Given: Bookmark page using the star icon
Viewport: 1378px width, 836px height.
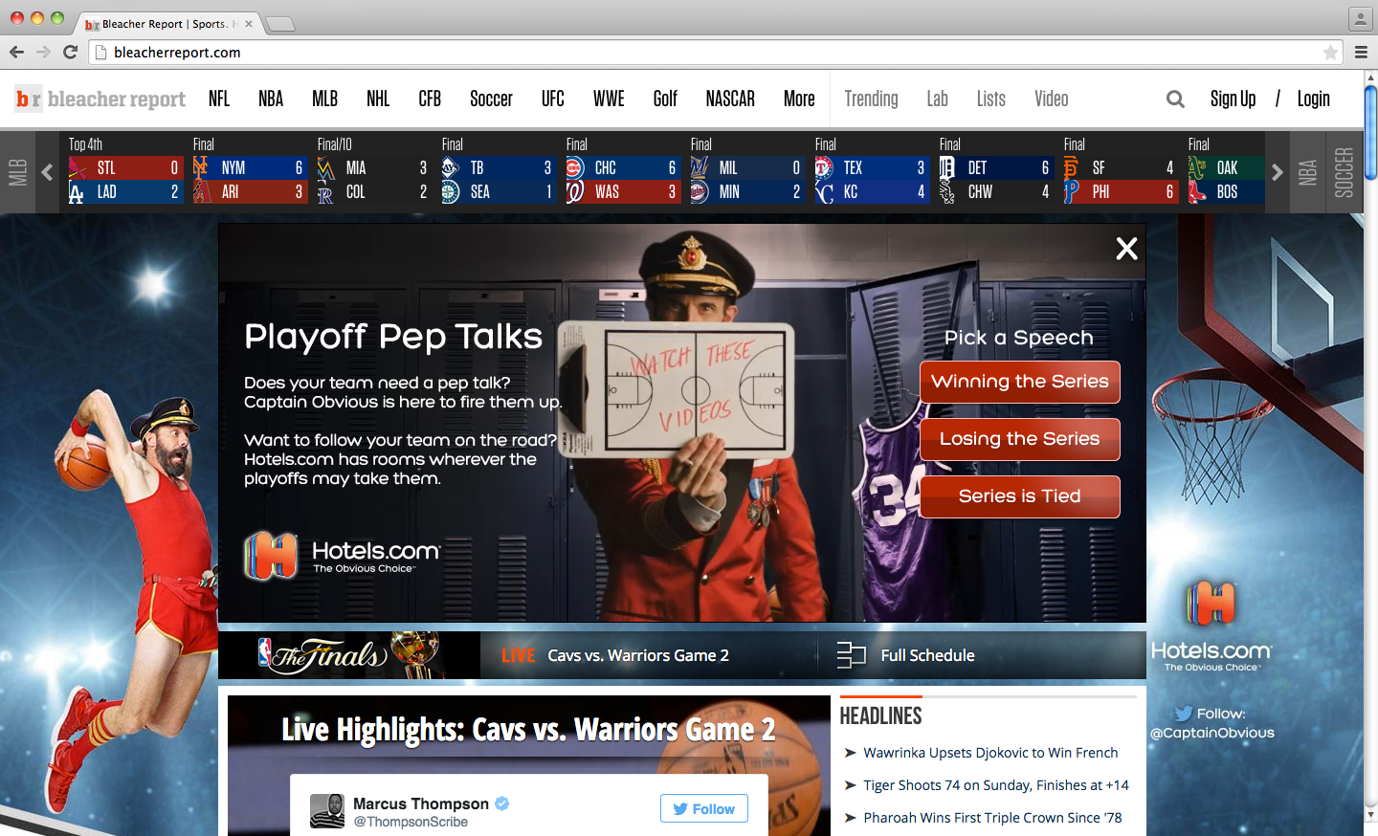Looking at the screenshot, I should pos(1330,53).
